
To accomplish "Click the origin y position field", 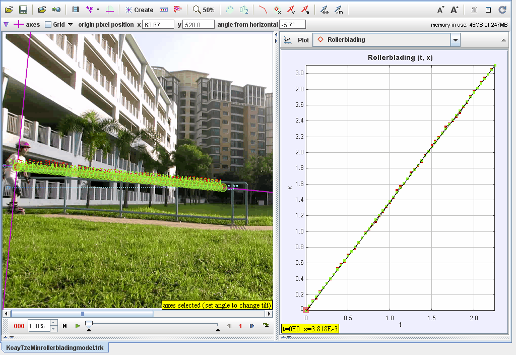I will (x=198, y=25).
